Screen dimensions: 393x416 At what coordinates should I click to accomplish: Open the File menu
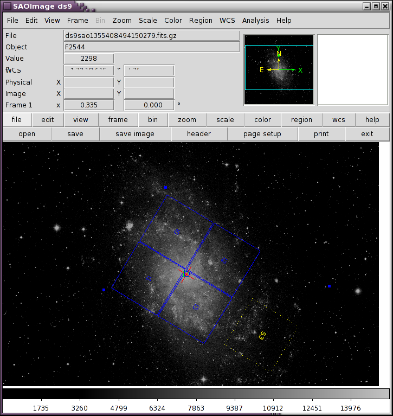coord(12,21)
